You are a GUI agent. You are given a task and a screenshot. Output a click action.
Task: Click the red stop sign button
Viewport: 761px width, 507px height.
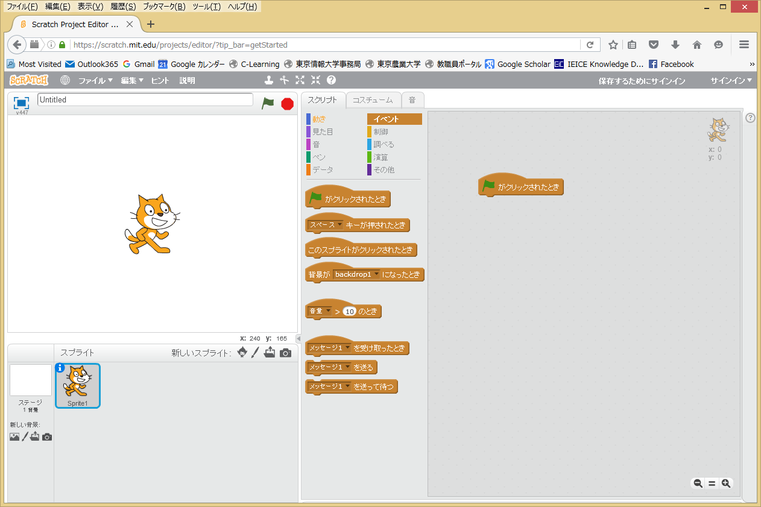288,104
